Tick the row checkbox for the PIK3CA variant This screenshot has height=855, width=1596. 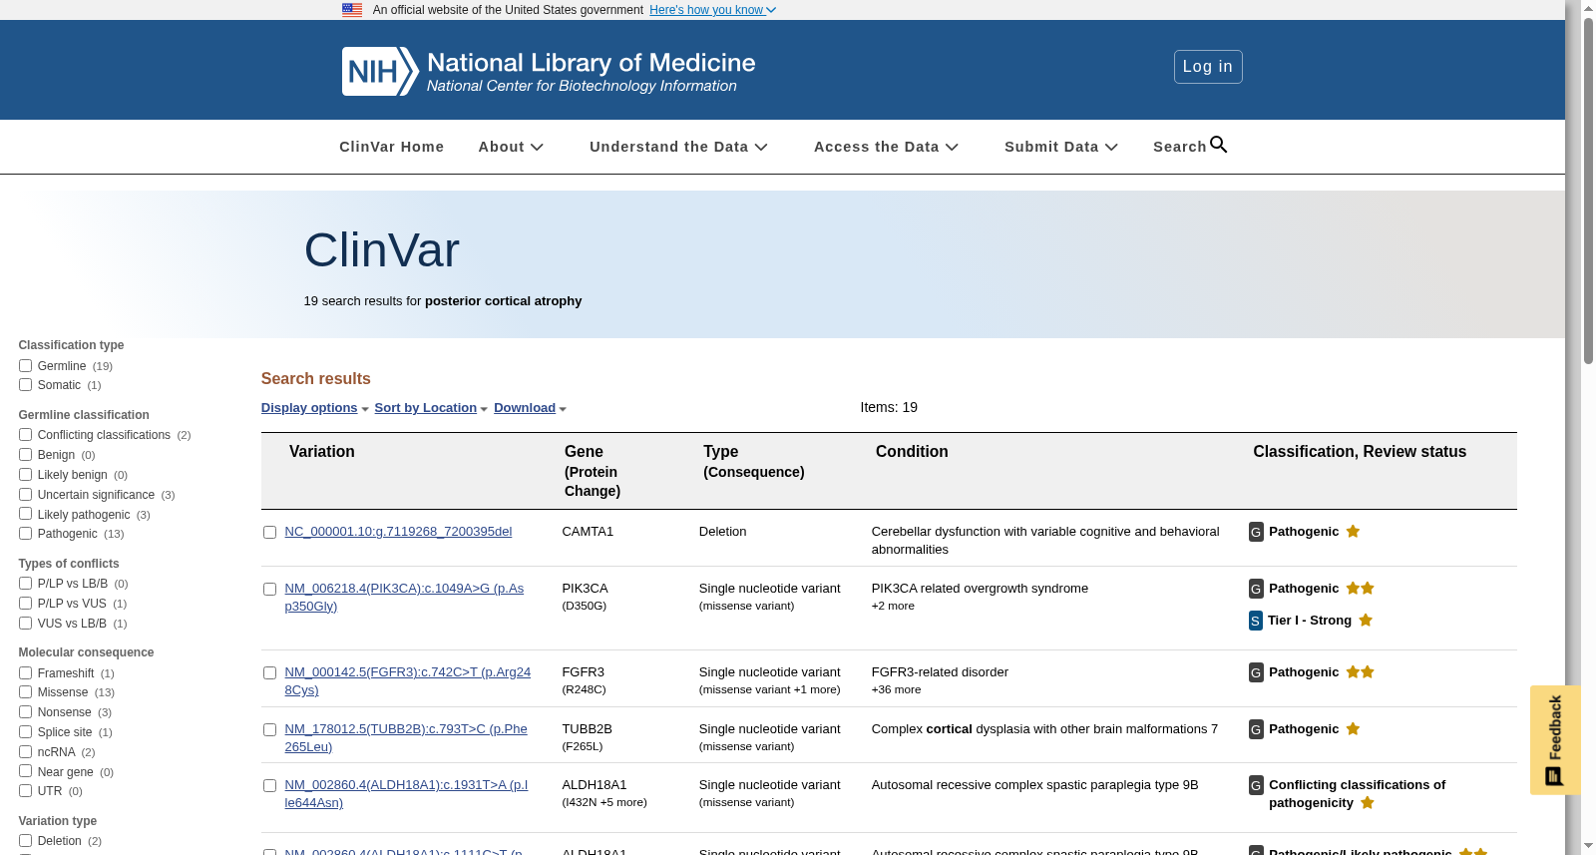click(269, 590)
